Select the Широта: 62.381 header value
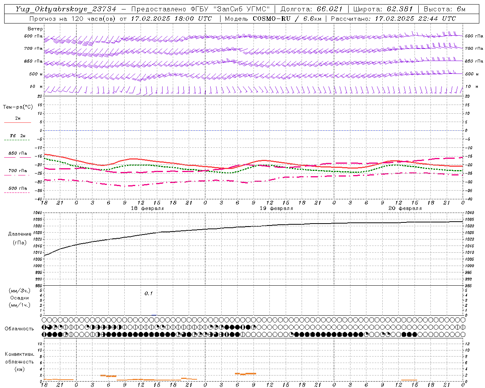The image size is (485, 388). [x=383, y=9]
